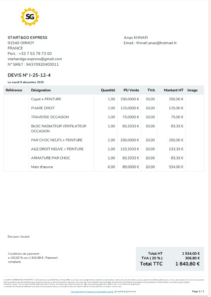The height and width of the screenshot is (297, 211).
Task: Click the Page 1 / 1 indicator
Action: (x=198, y=291)
